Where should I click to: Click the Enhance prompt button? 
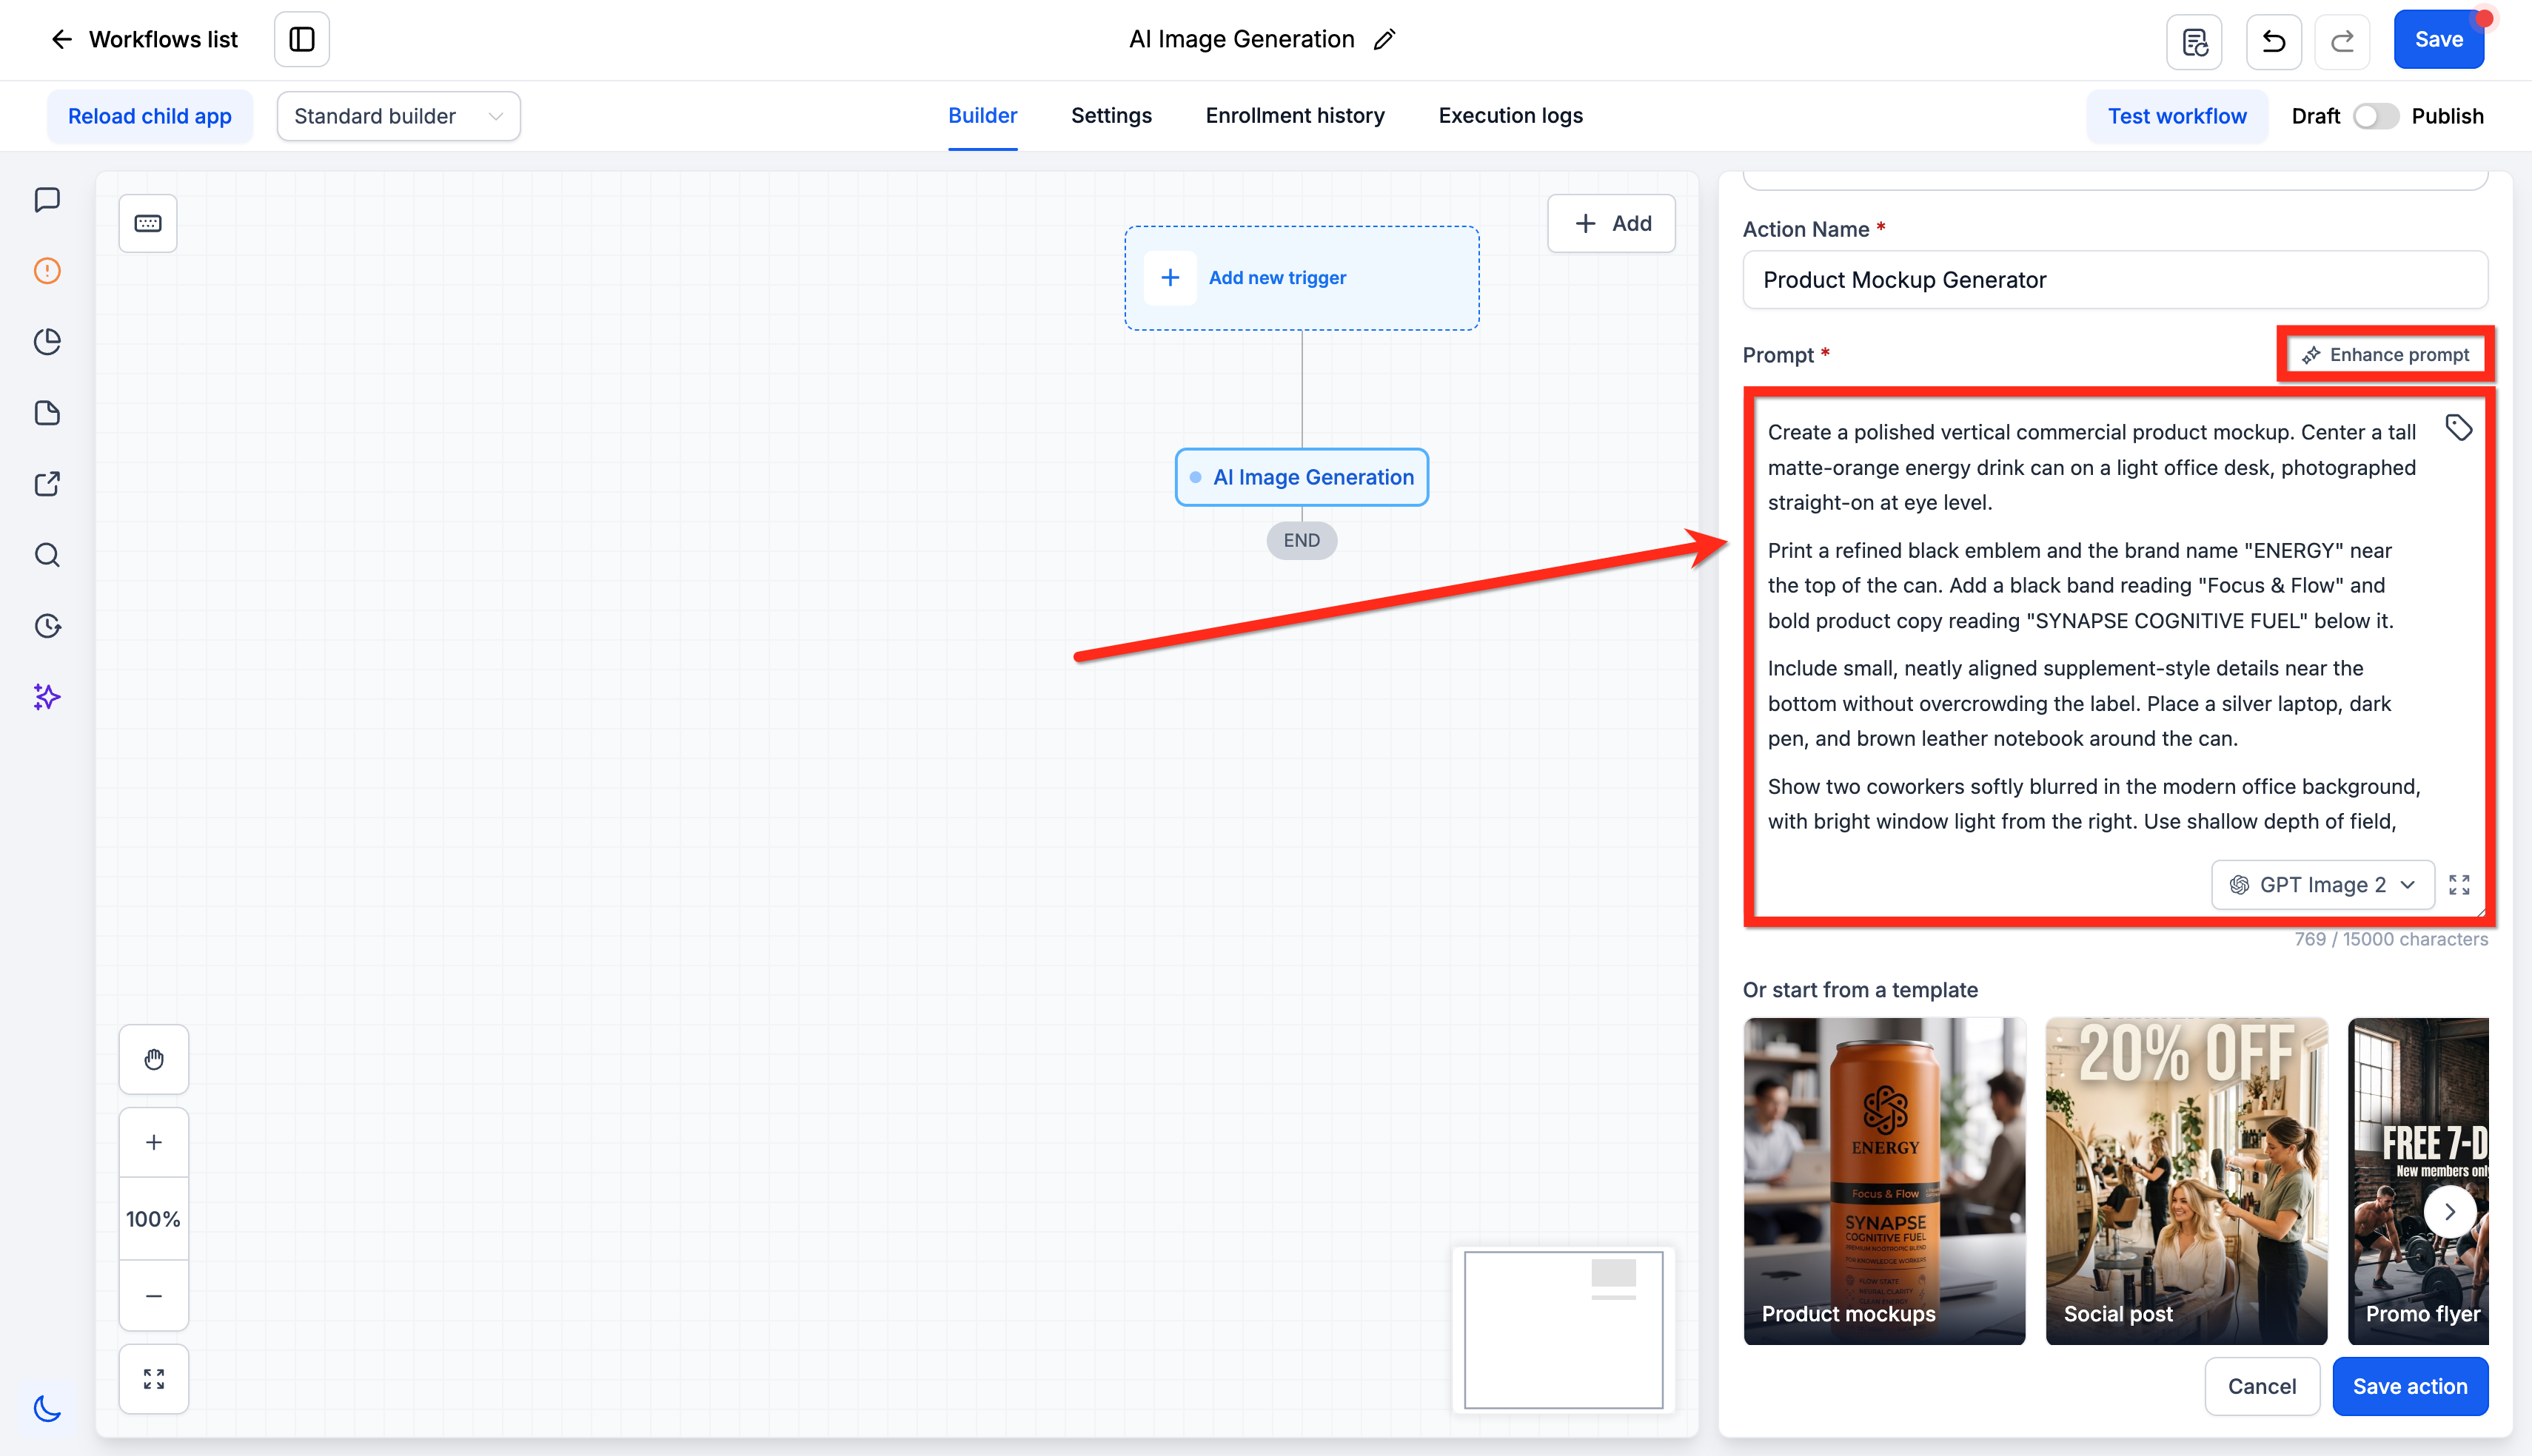click(2385, 355)
